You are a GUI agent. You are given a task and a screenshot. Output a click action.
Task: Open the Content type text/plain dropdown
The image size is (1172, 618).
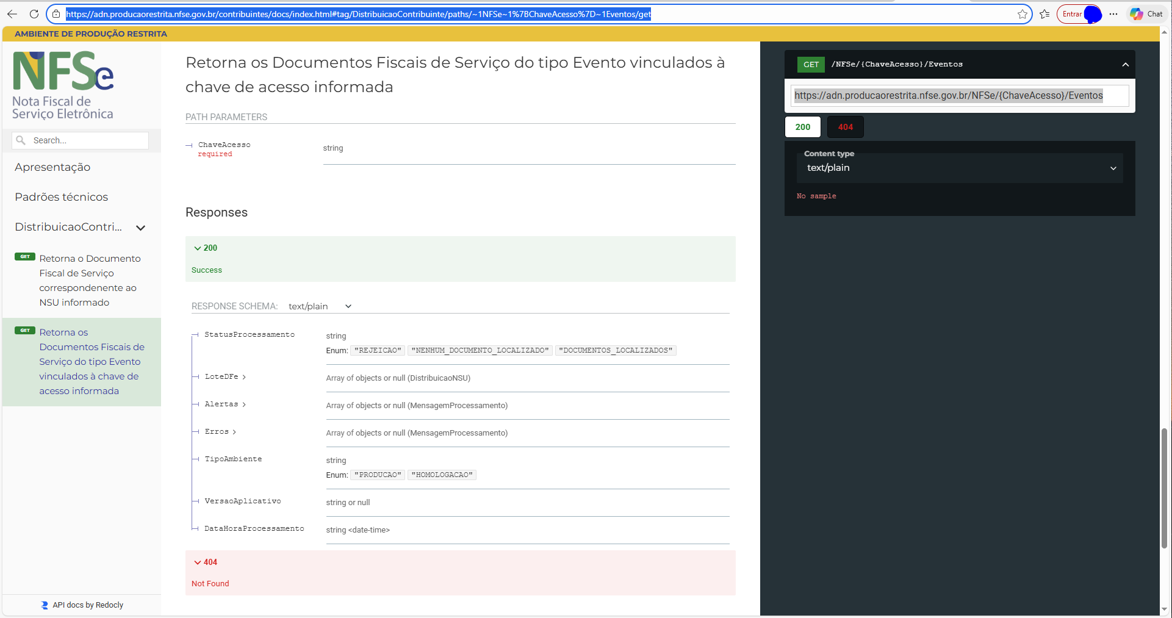click(959, 168)
